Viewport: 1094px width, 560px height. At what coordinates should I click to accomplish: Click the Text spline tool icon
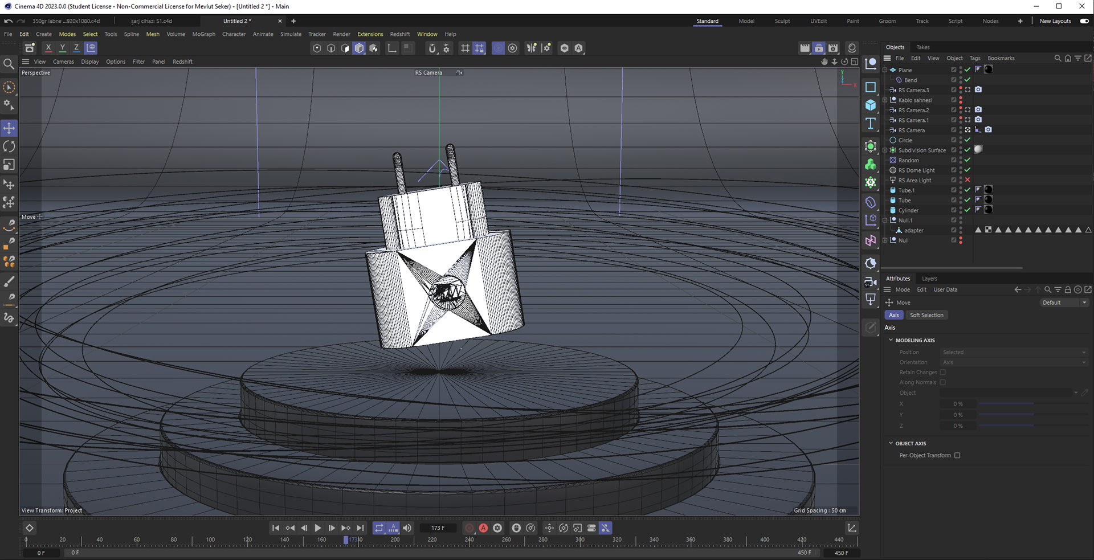tap(871, 124)
